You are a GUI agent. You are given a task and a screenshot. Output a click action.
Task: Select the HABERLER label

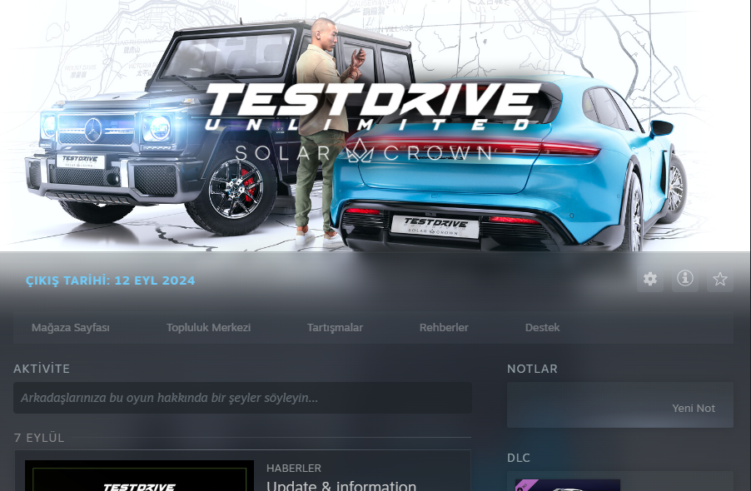click(294, 468)
